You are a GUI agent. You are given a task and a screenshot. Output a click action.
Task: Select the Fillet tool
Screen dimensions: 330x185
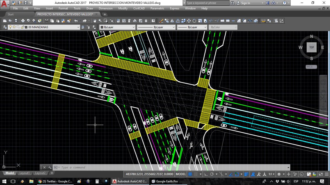tap(244, 21)
